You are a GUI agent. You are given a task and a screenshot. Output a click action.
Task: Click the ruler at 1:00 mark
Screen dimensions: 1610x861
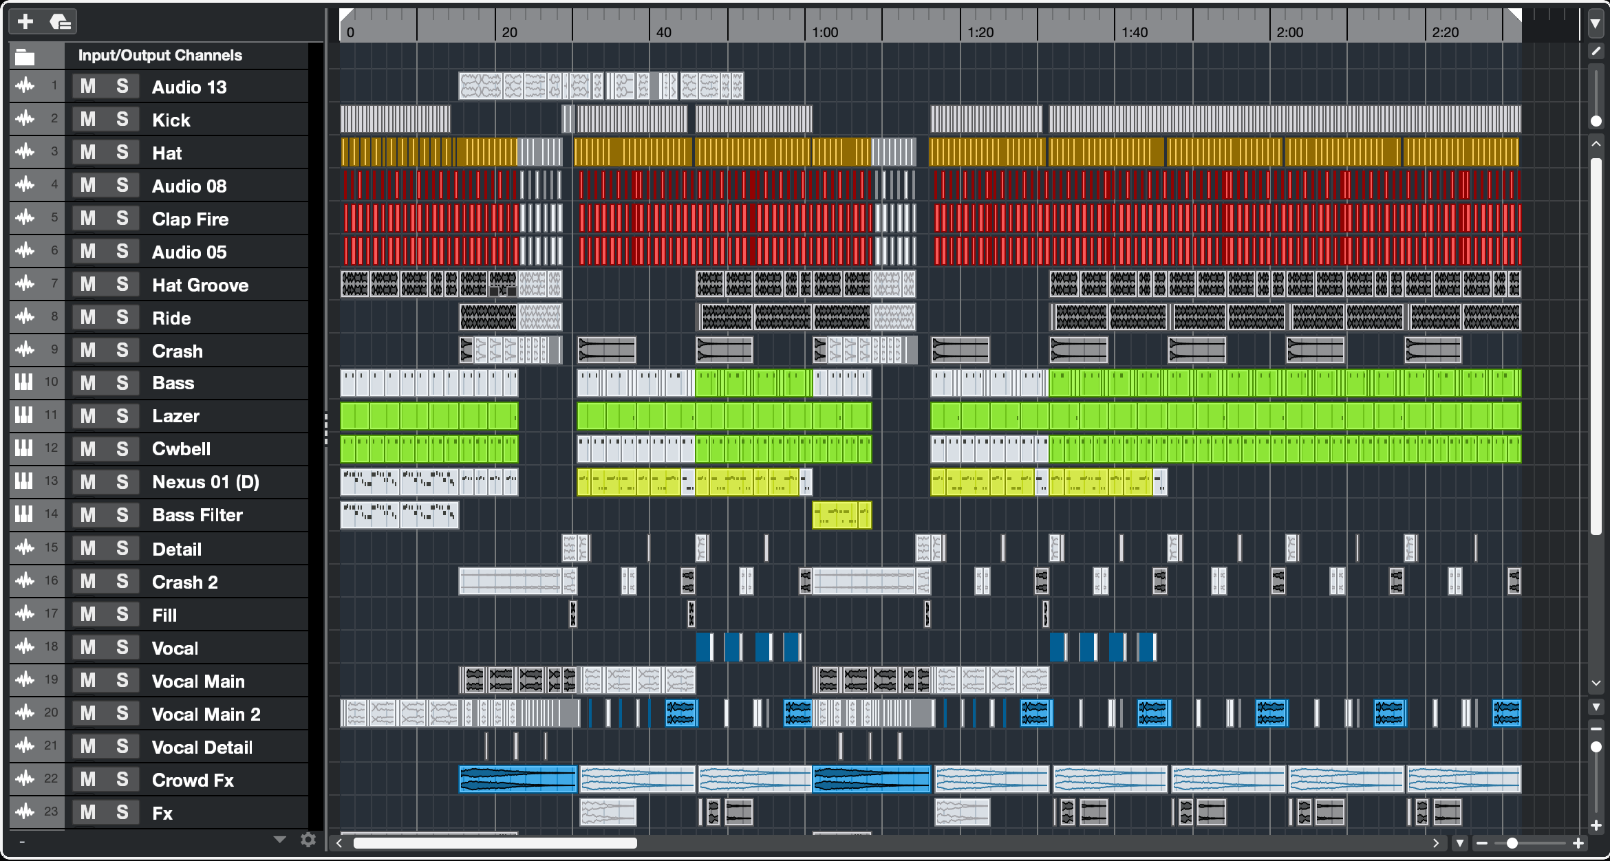point(825,32)
